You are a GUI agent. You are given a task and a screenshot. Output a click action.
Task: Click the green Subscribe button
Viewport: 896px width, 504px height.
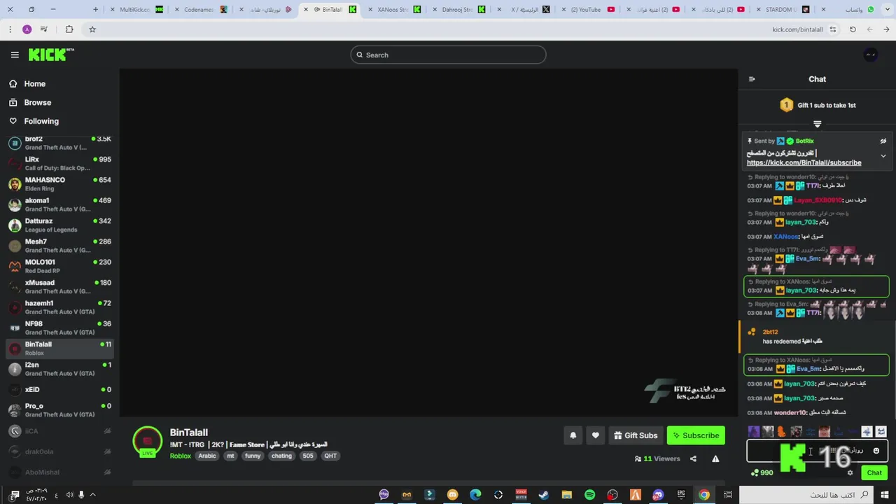click(696, 435)
